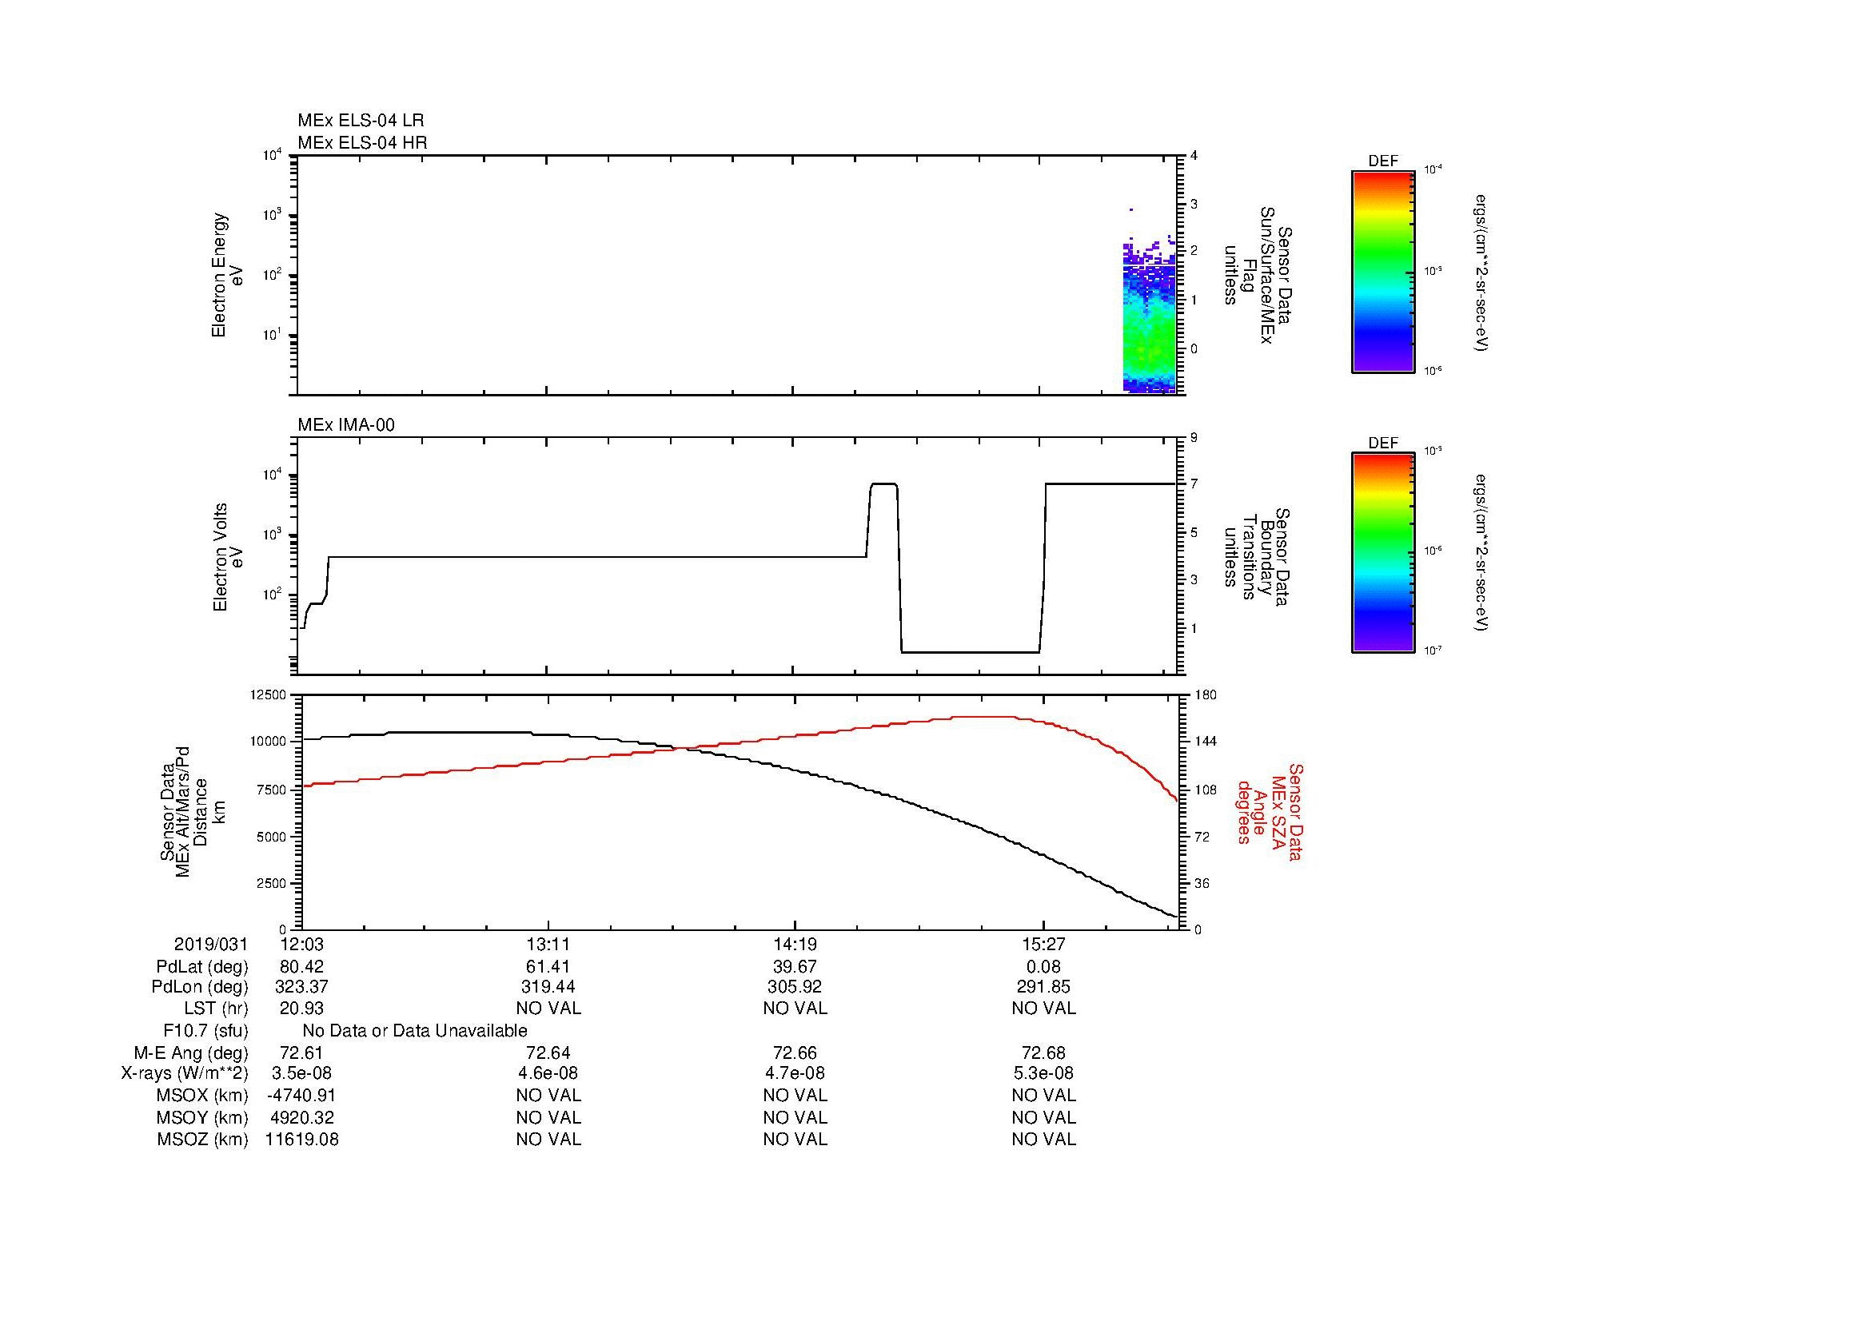The width and height of the screenshot is (1870, 1321).
Task: Click the '180' tick on the SZA axis
Action: pyautogui.click(x=1205, y=694)
